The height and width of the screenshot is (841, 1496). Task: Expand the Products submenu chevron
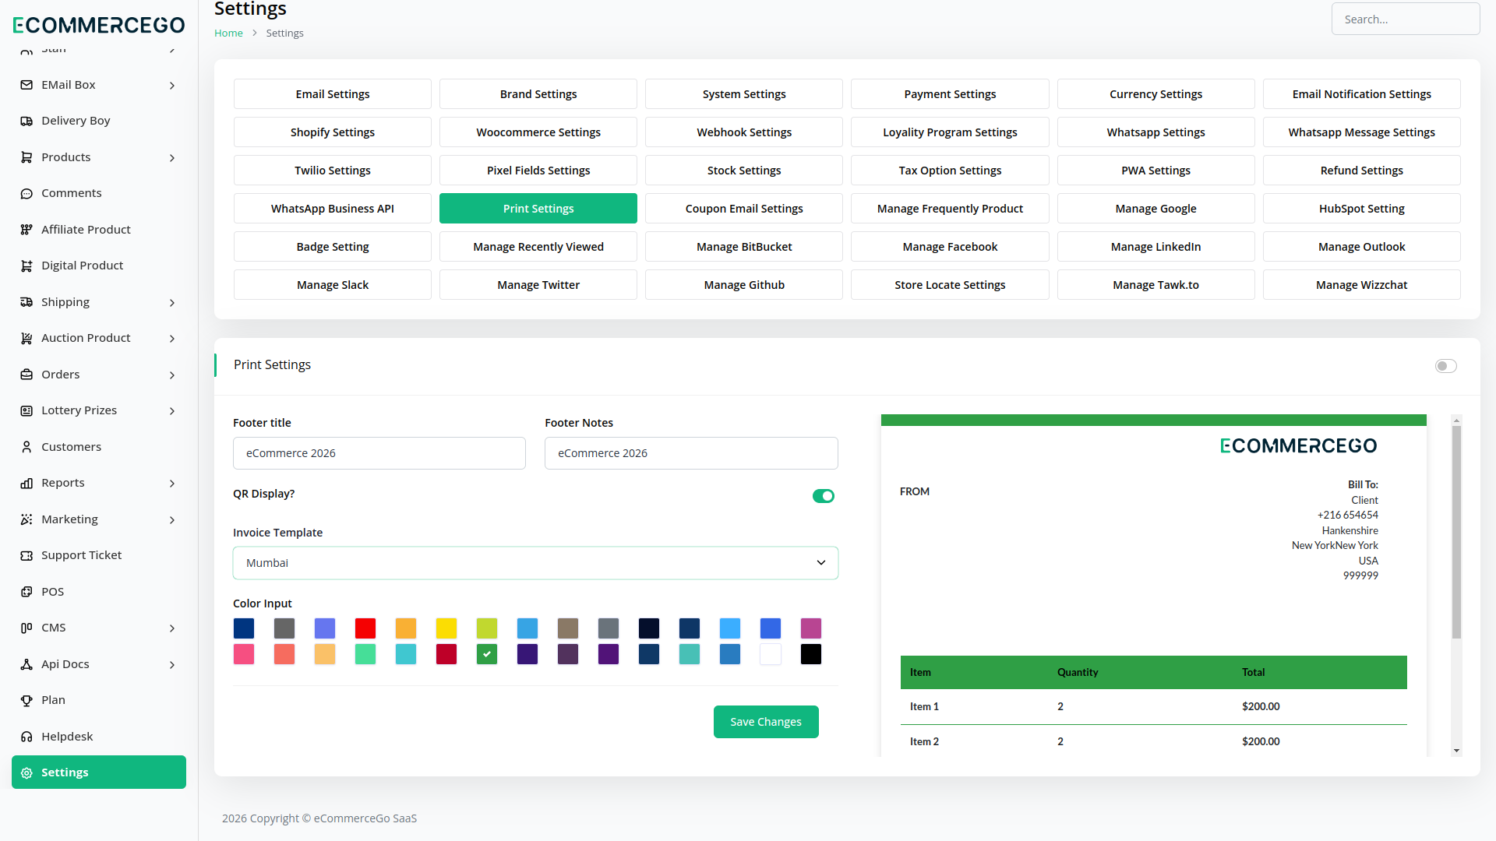[x=172, y=158]
